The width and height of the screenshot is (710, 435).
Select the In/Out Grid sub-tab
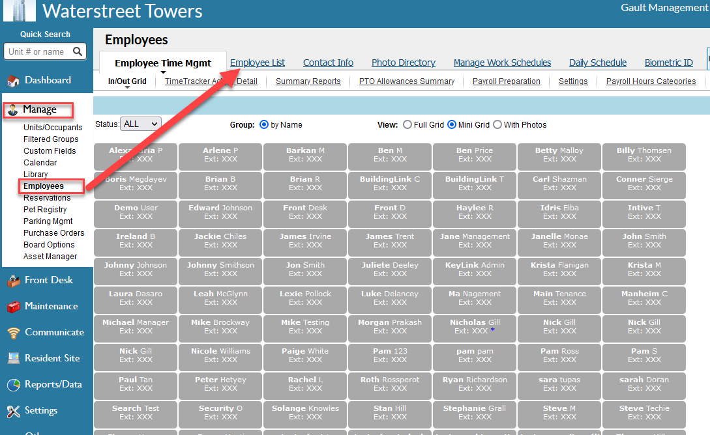pyautogui.click(x=127, y=81)
